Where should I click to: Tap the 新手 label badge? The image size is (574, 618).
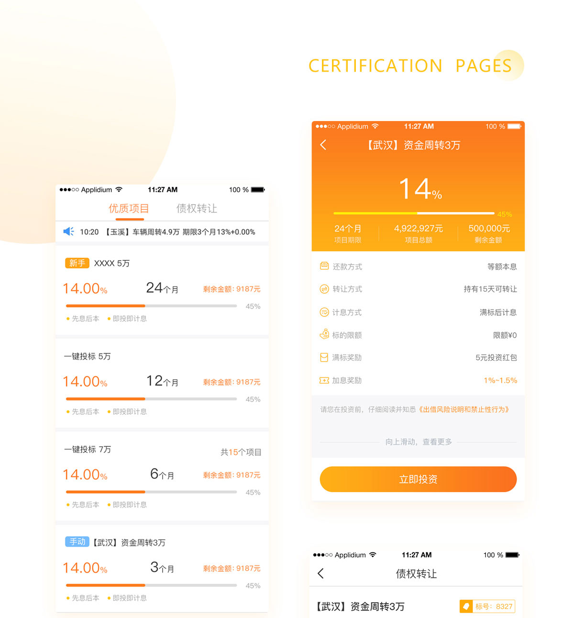point(77,263)
